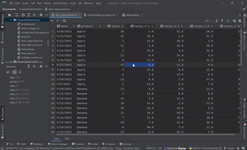Expand the Visual Studio 2017 folder
This screenshot has width=247, height=150.
click(x=11, y=61)
